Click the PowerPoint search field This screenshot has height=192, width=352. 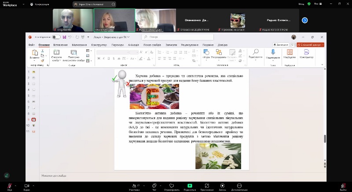[176, 37]
